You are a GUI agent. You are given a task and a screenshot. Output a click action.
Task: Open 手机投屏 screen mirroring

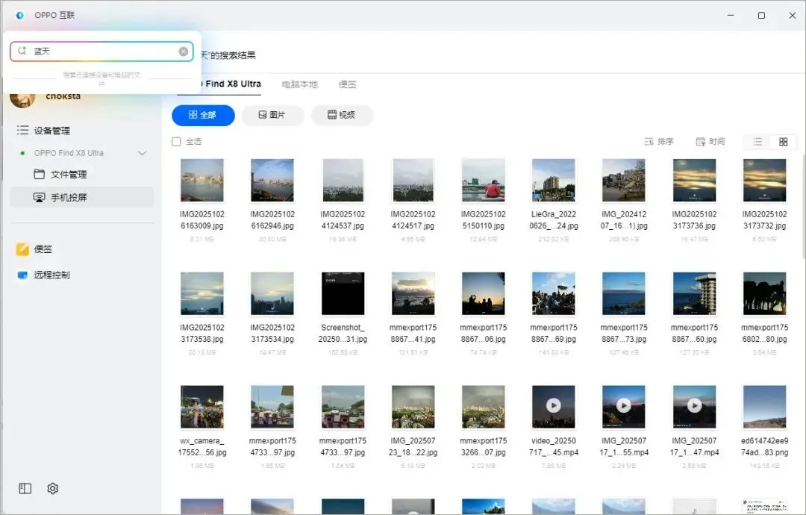pos(82,197)
